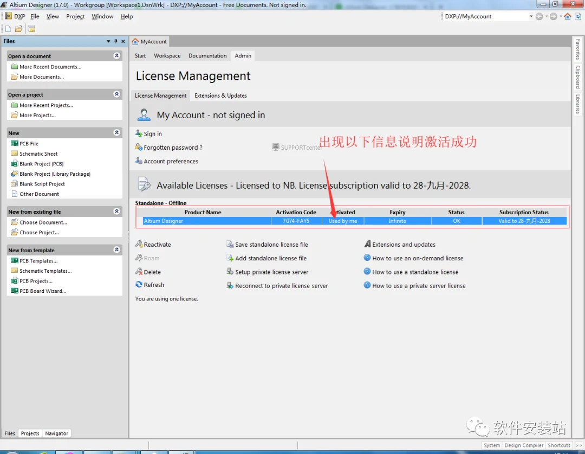The image size is (585, 454).
Task: Click Add standalone license file
Action: 271,258
